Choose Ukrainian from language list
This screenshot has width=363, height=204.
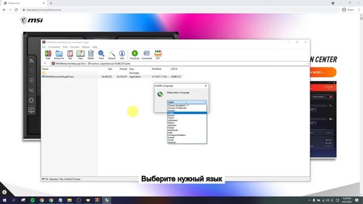point(187,142)
